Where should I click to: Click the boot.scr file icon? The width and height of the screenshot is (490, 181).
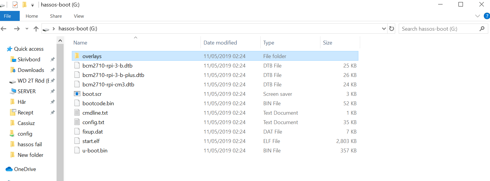coord(77,94)
